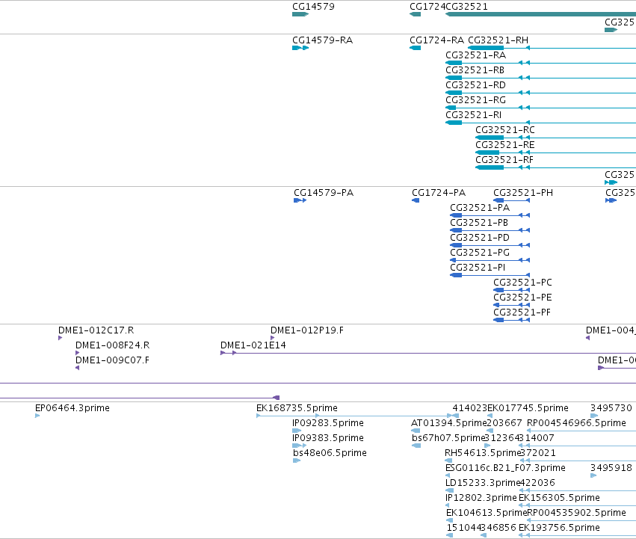The width and height of the screenshot is (636, 539).
Task: Click transcript label CG32521-RI
Action: [473, 115]
